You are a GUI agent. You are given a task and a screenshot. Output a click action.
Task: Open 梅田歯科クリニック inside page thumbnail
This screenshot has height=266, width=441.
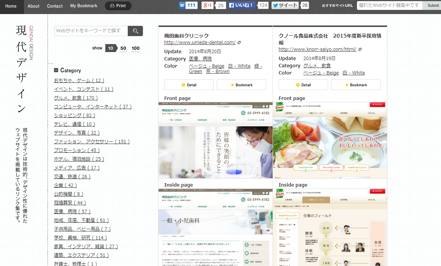[x=216, y=227]
